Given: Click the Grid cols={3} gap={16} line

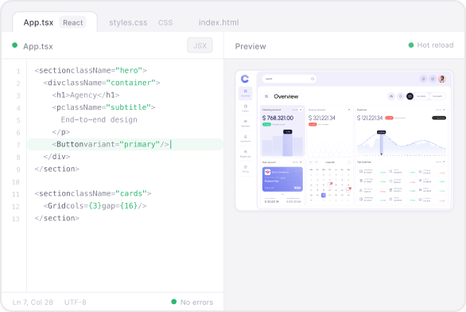Looking at the screenshot, I should (x=95, y=206).
